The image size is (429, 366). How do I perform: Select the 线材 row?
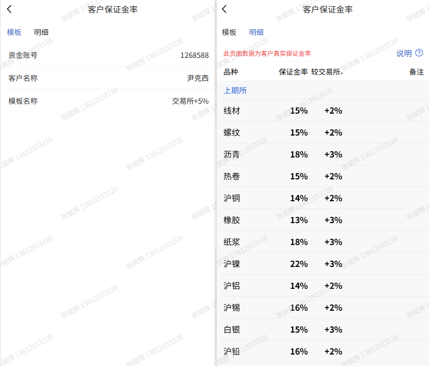pos(323,111)
